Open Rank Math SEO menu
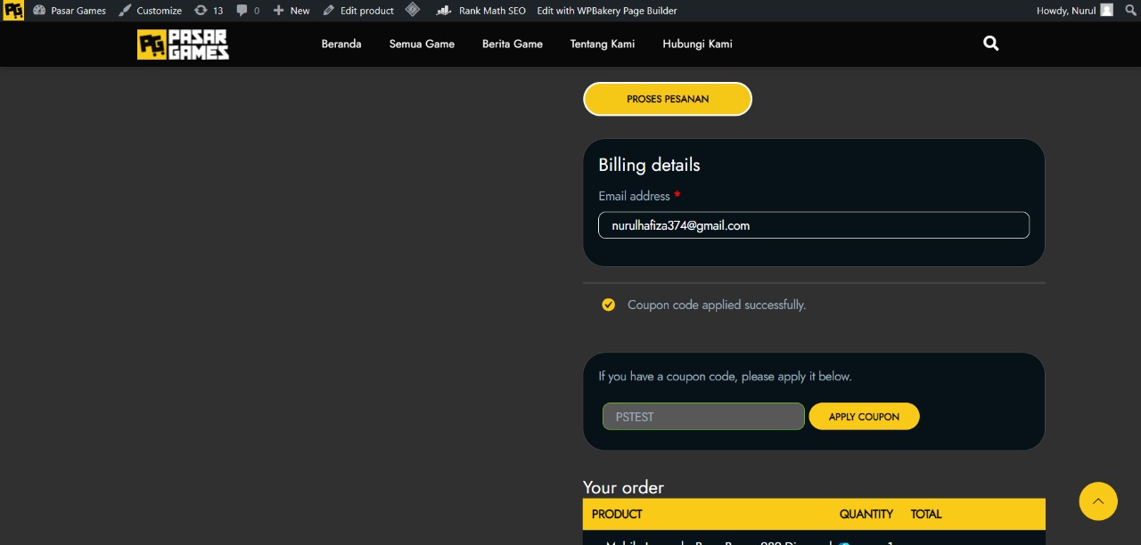The width and height of the screenshot is (1141, 545). pos(481,11)
